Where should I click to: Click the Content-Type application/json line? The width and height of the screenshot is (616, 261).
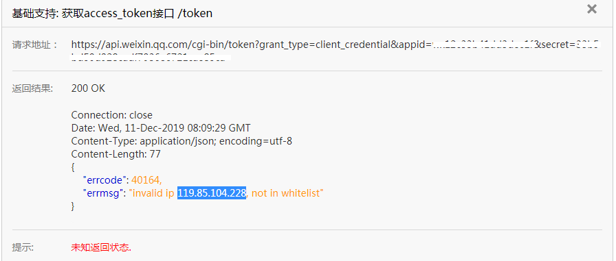181,141
